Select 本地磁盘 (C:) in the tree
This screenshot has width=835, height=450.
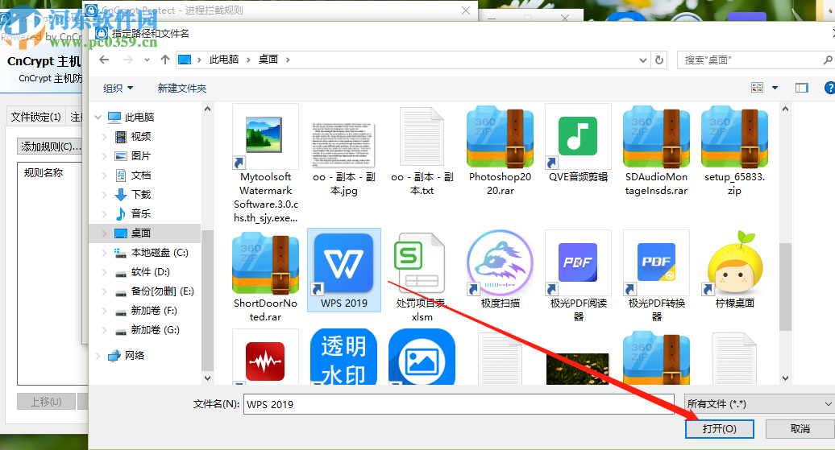pos(152,253)
